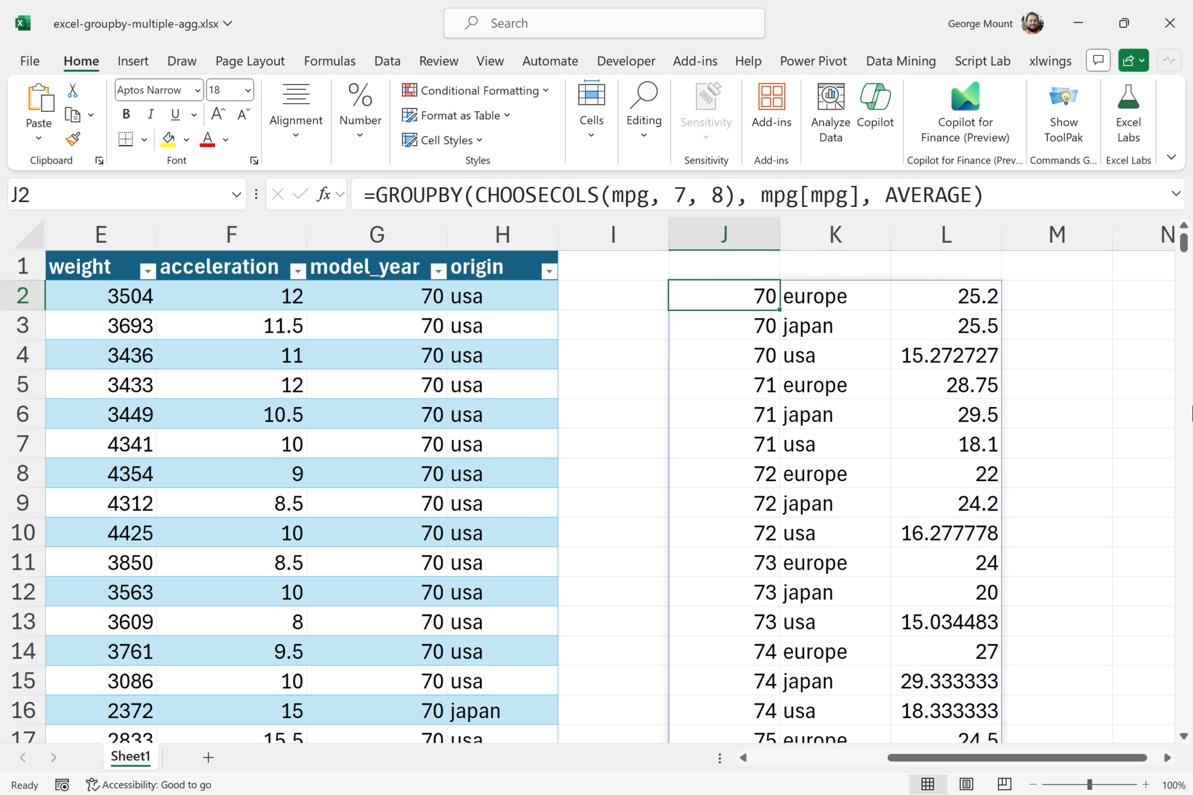1193x795 pixels.
Task: Expand the font name combo box
Action: coord(197,90)
